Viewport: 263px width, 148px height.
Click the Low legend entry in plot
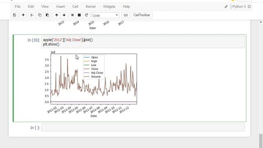(x=94, y=65)
